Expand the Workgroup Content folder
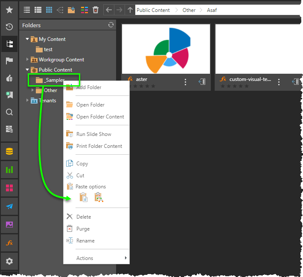The image size is (303, 277). click(x=27, y=60)
